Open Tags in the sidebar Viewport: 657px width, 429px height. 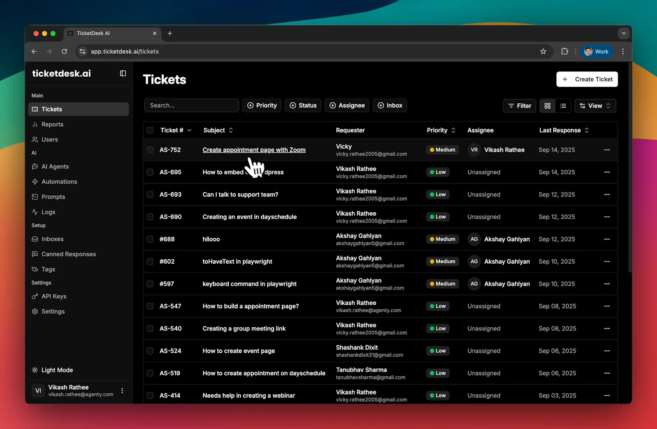[78, 269]
